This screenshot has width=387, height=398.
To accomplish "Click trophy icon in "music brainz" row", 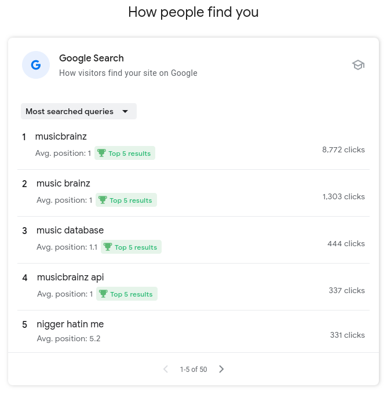I will pyautogui.click(x=103, y=200).
